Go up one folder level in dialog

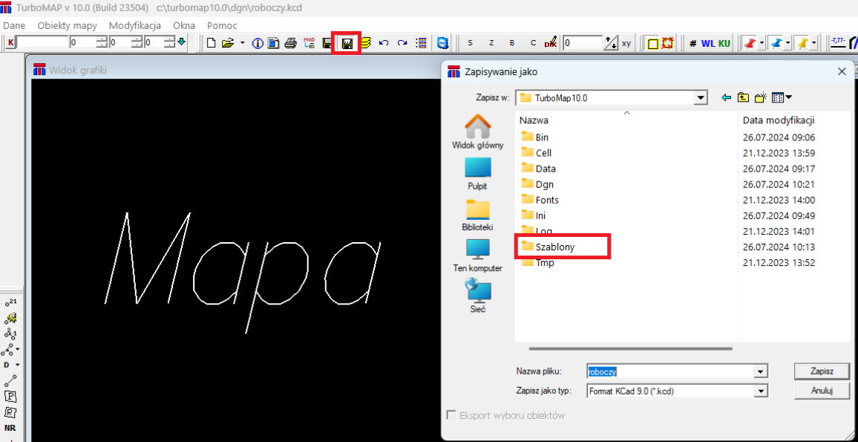pos(741,97)
